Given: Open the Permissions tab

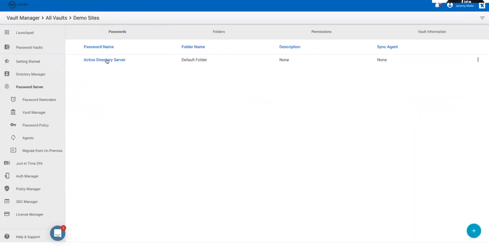Looking at the screenshot, I should pyautogui.click(x=321, y=32).
